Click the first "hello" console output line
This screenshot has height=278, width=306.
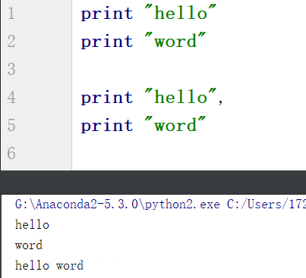coord(32,224)
